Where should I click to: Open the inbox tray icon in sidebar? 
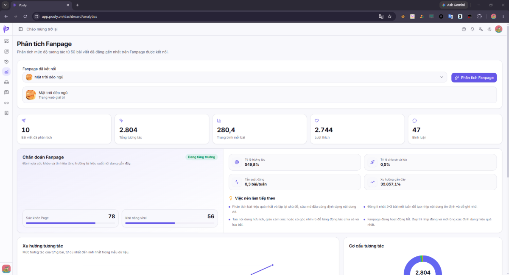6,82
